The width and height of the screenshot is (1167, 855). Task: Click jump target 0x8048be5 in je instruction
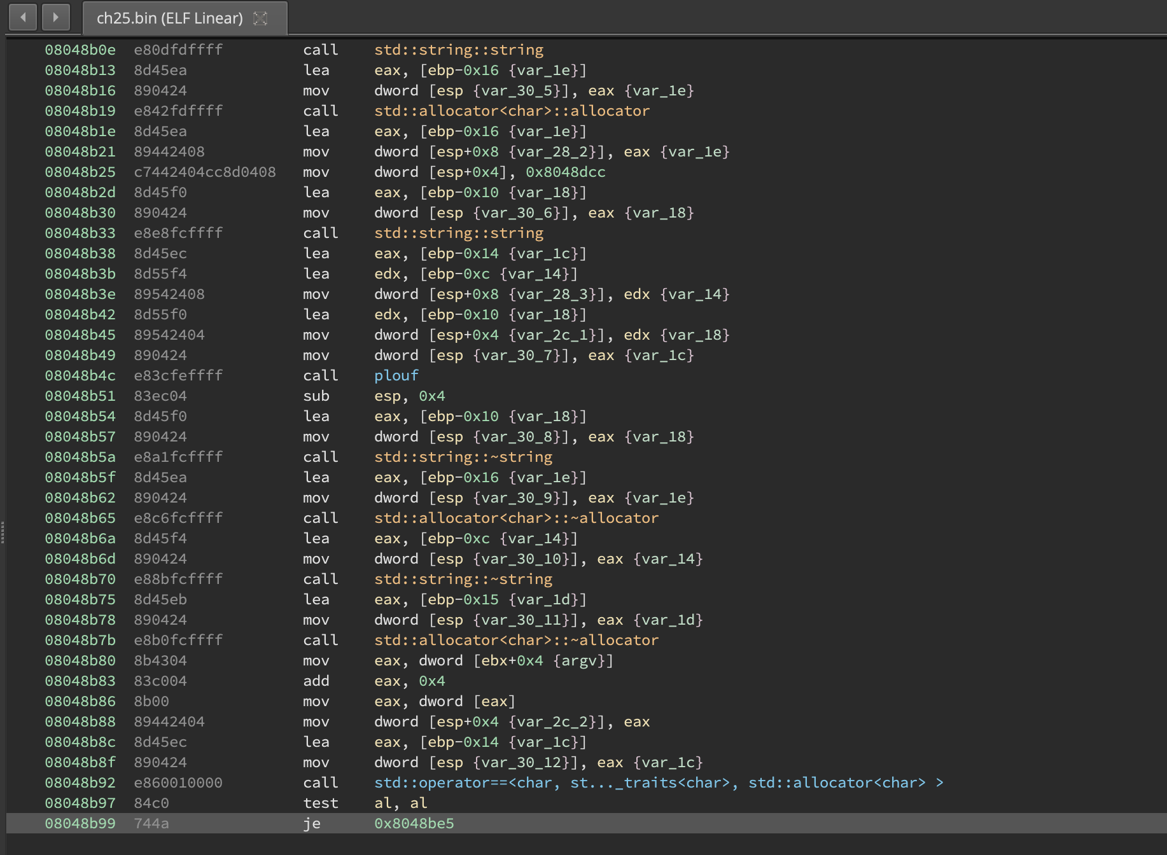414,823
